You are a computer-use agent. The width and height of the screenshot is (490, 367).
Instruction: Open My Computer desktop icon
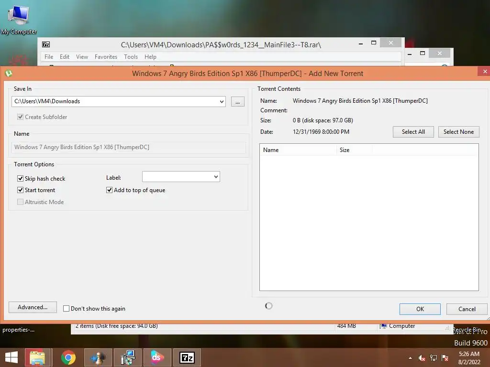(19, 19)
